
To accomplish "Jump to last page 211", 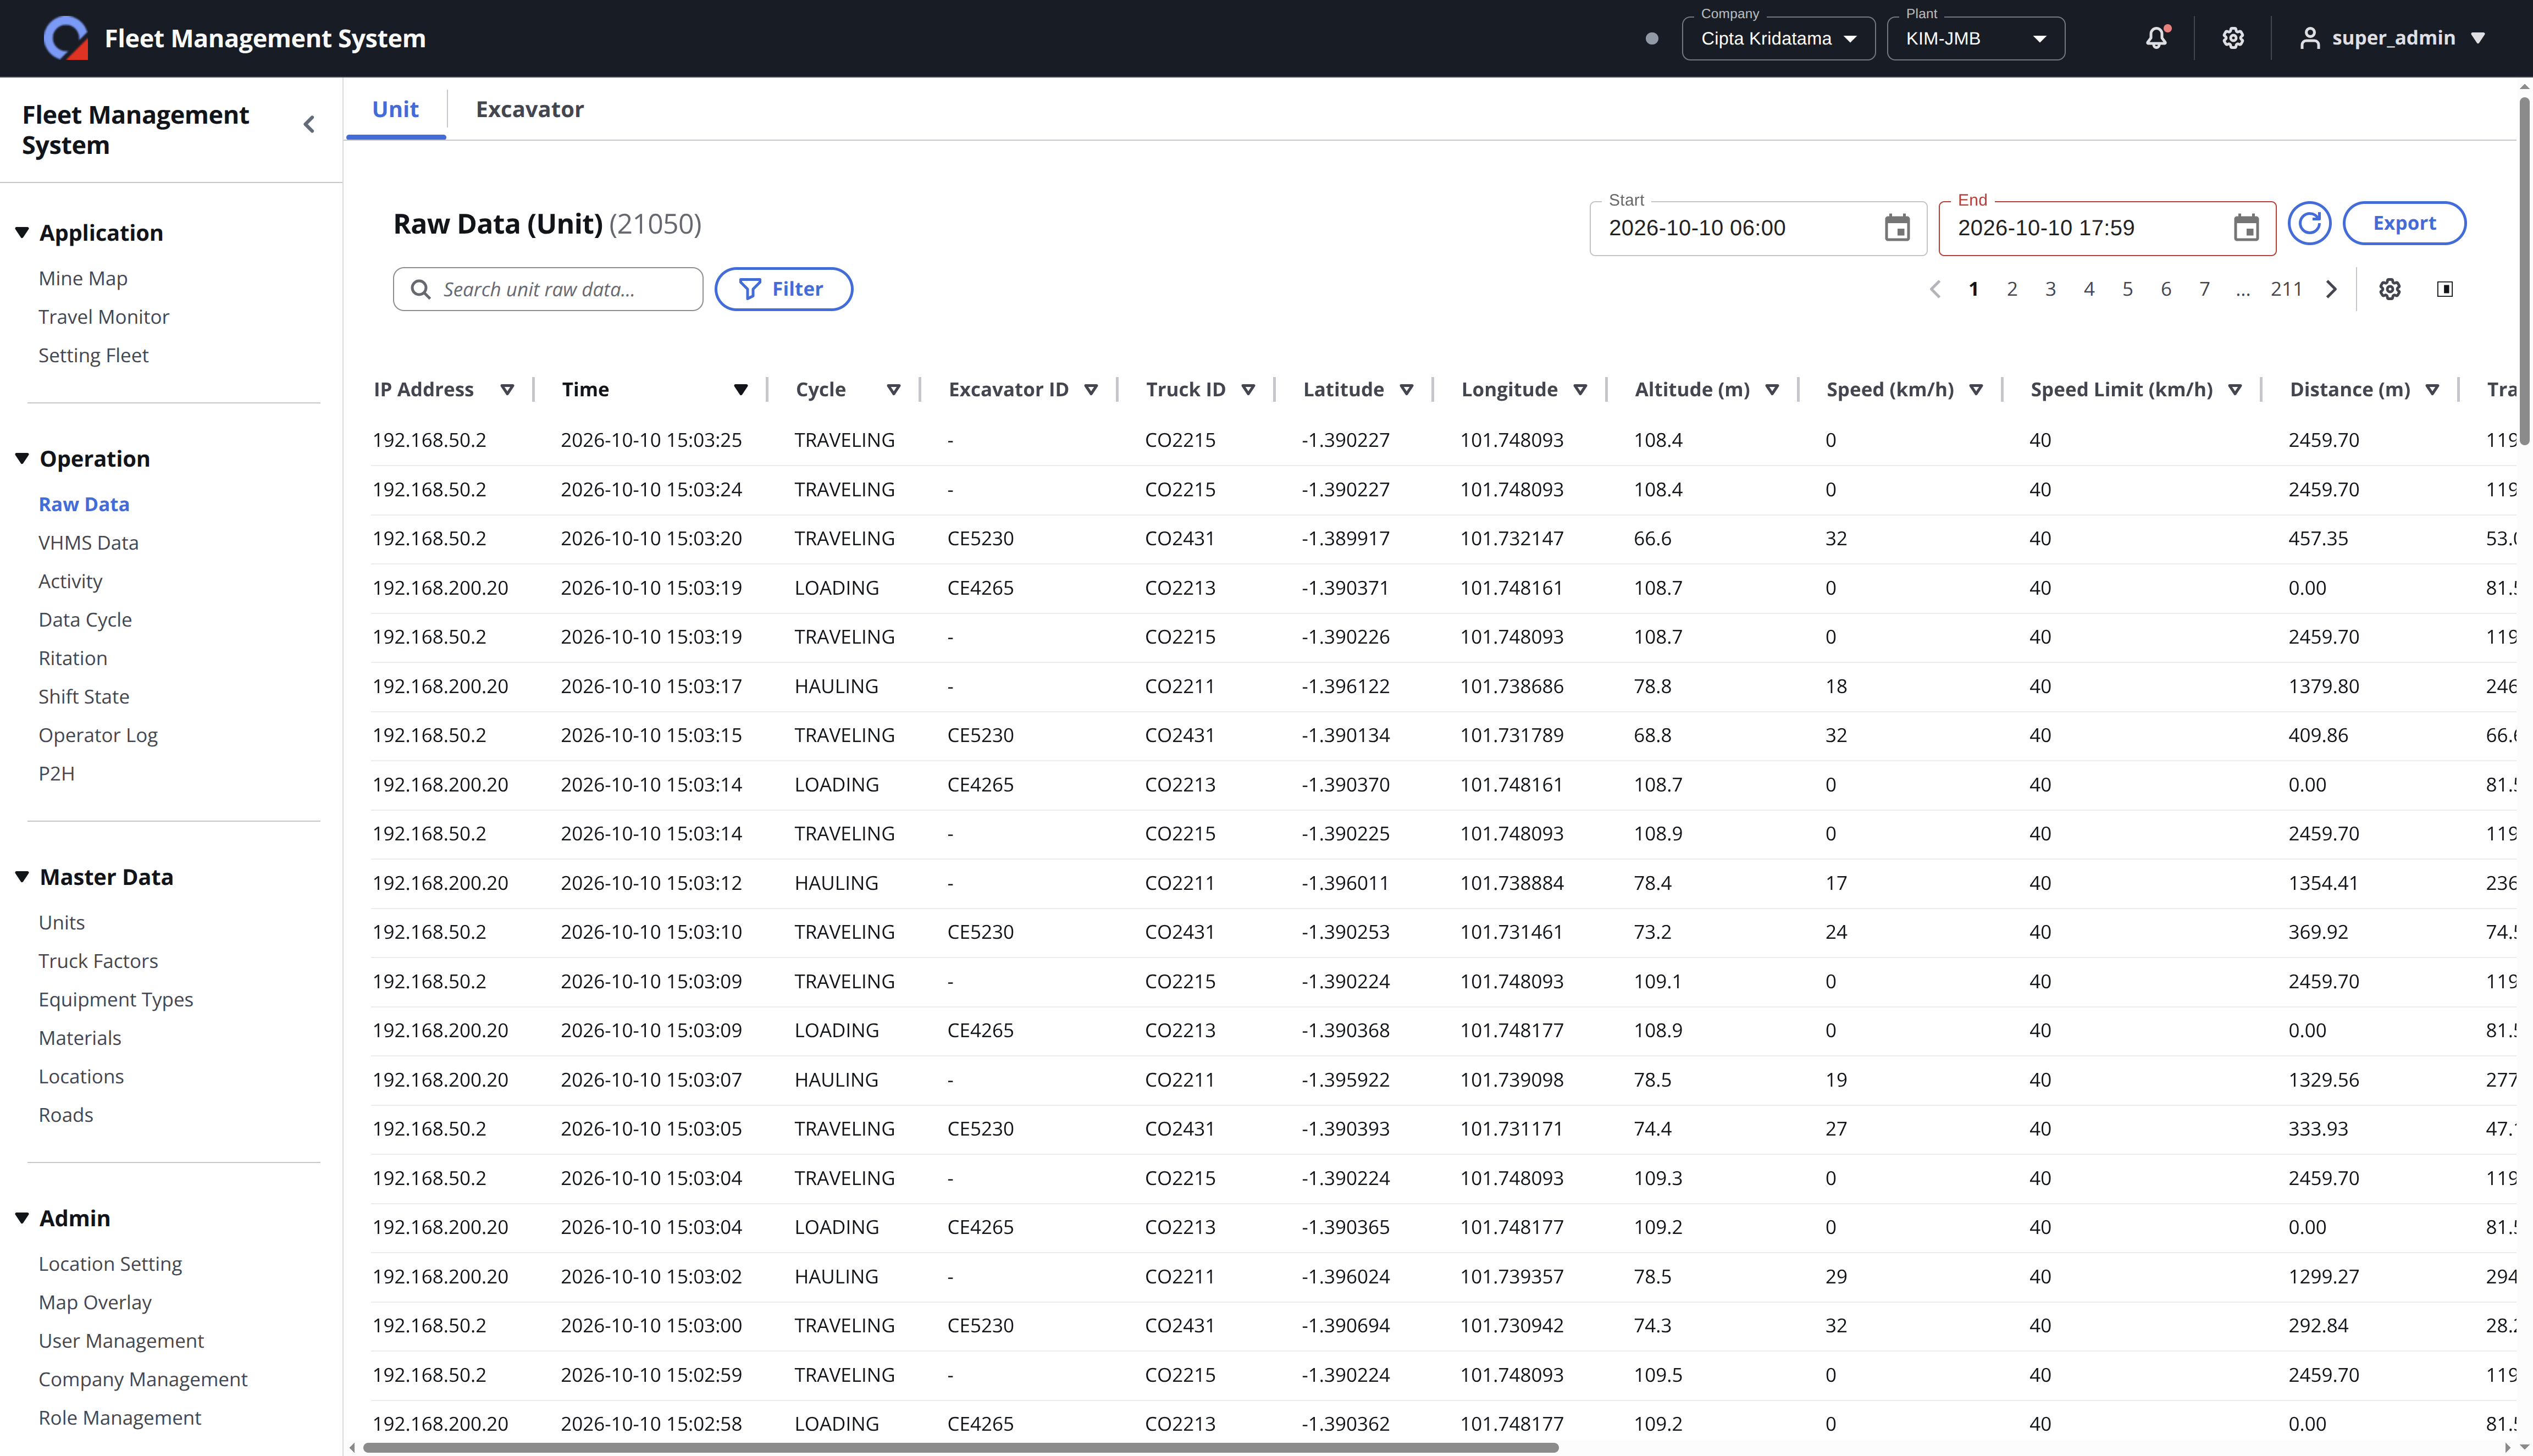I will pos(2286,289).
